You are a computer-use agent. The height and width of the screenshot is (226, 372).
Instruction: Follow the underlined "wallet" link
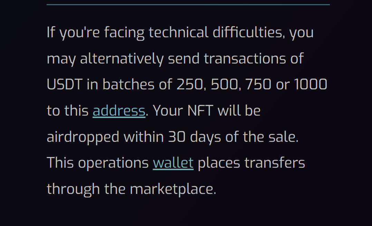[x=173, y=163]
